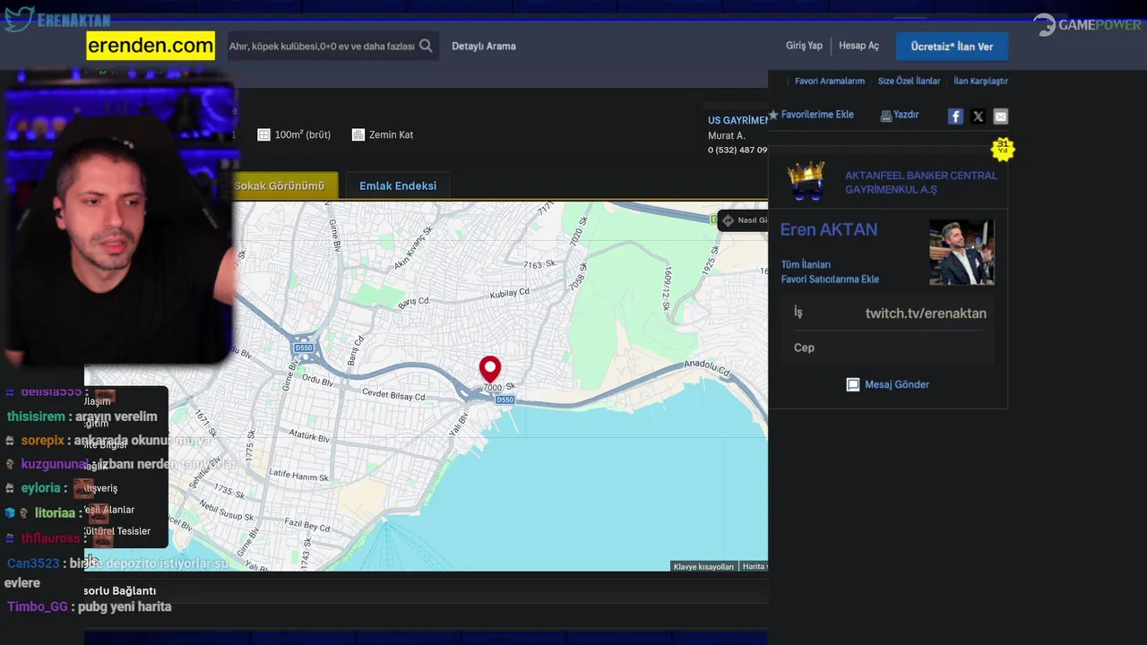This screenshot has width=1147, height=645.
Task: Open Size Özel İlanlar link
Action: pyautogui.click(x=909, y=81)
